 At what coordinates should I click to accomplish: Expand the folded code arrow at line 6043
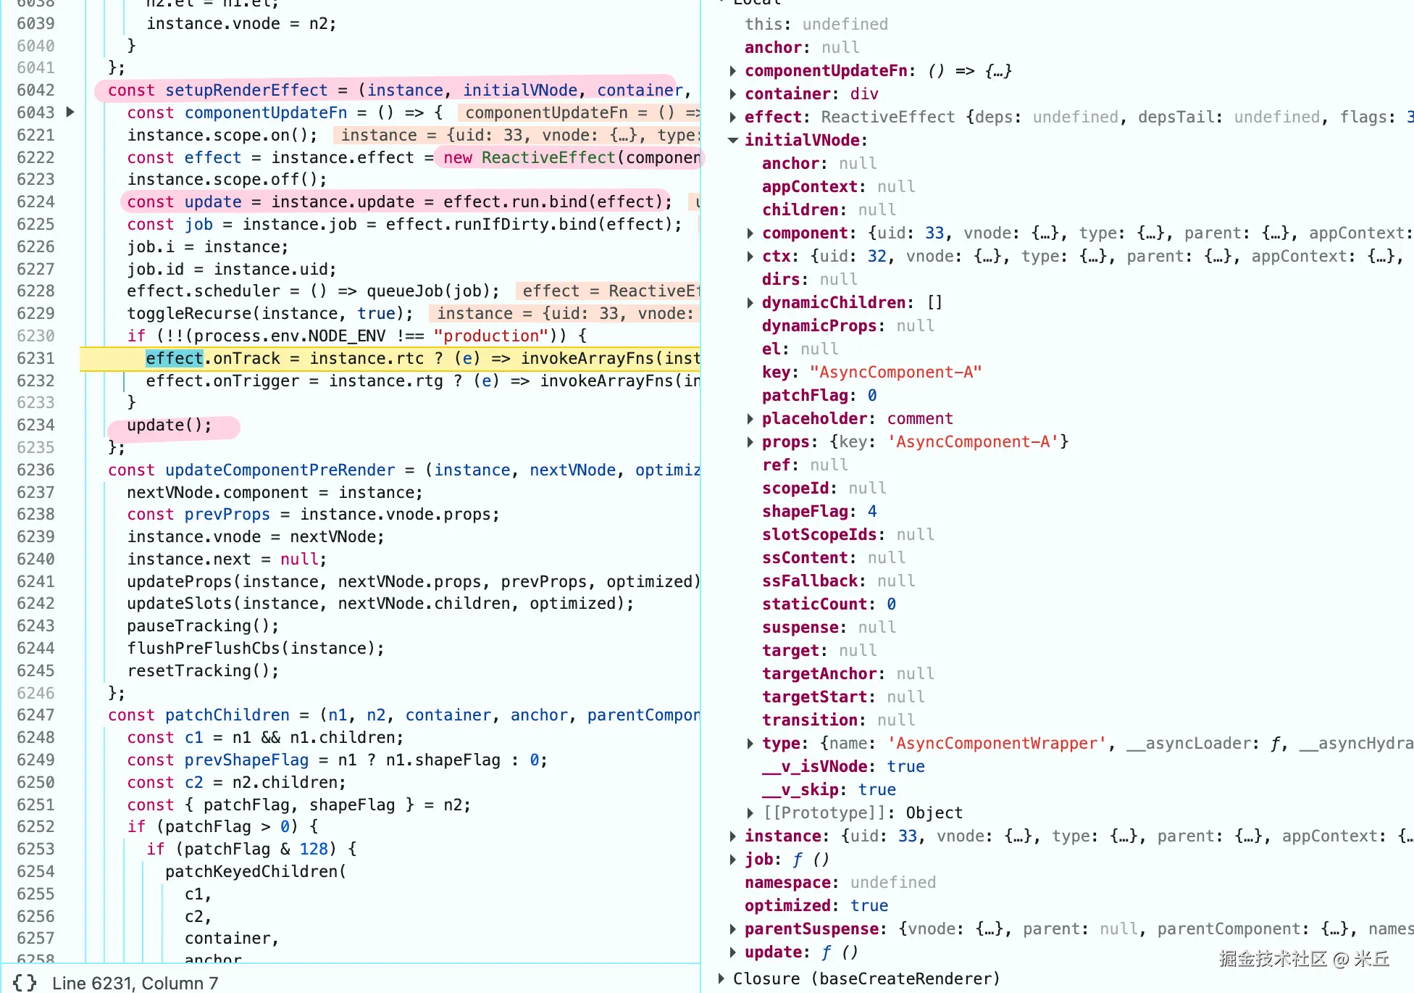(x=70, y=112)
